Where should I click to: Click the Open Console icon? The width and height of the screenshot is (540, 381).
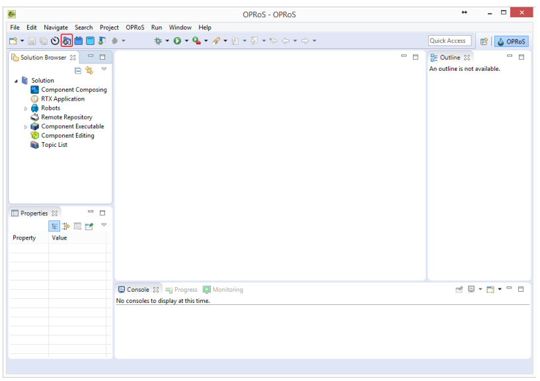tap(490, 289)
